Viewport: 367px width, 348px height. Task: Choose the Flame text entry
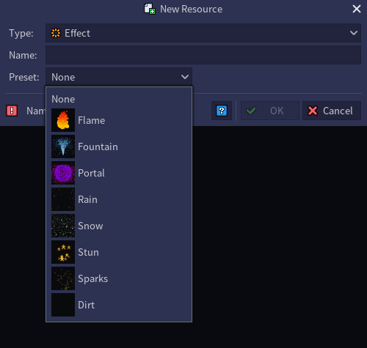tap(92, 120)
